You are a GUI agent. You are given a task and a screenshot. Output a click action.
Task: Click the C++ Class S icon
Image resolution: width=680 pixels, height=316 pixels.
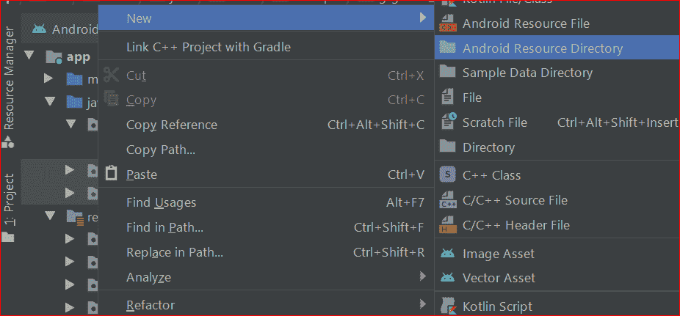pos(448,174)
